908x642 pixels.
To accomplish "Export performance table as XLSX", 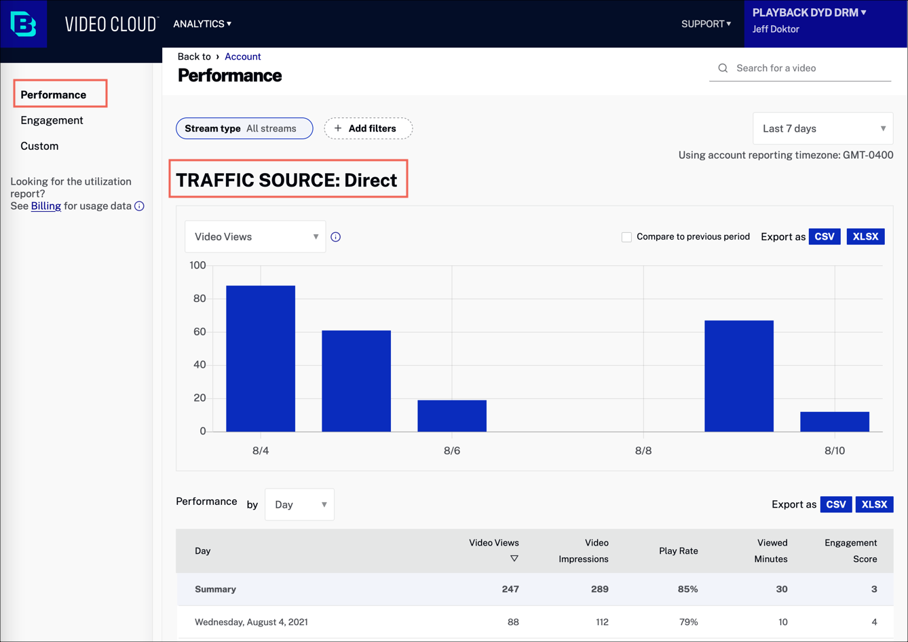I will tap(874, 504).
